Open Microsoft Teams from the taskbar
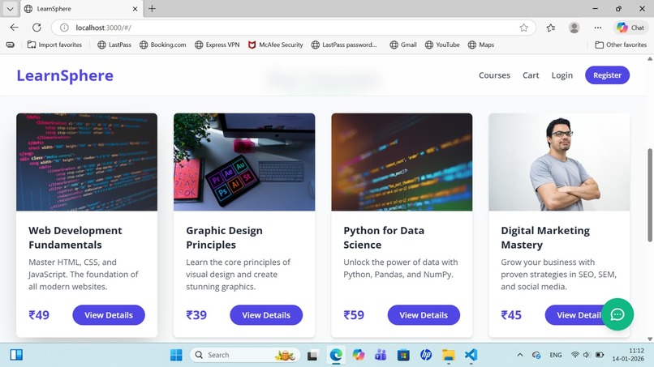 click(381, 355)
